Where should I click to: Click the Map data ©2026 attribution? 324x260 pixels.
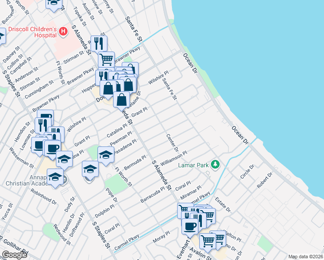[x=306, y=257]
